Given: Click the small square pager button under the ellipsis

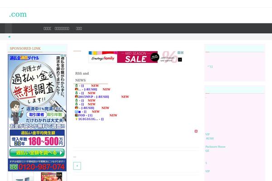Looking at the screenshot, I should click(x=77, y=166).
